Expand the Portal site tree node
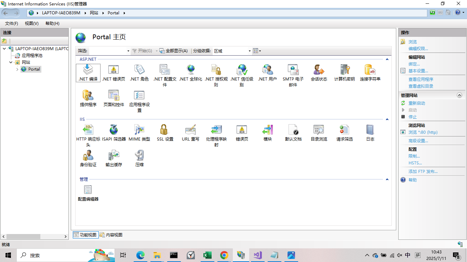Viewport: 467px width, 262px height. pos(17,69)
